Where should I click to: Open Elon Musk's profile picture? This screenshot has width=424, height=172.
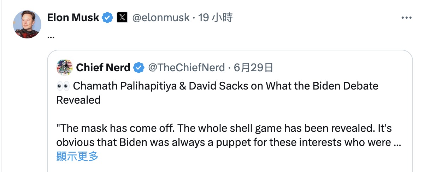click(x=27, y=24)
